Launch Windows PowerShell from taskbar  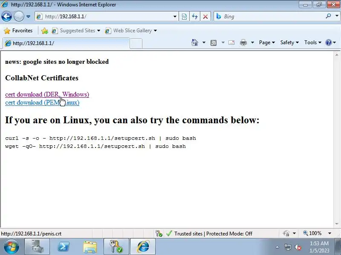(64, 247)
